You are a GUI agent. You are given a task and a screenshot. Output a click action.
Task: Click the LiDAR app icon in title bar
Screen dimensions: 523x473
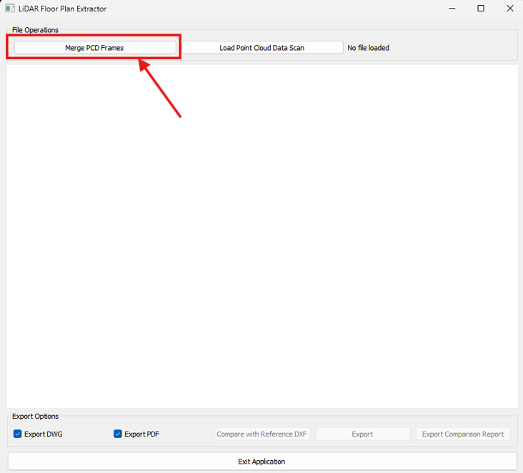[x=10, y=9]
